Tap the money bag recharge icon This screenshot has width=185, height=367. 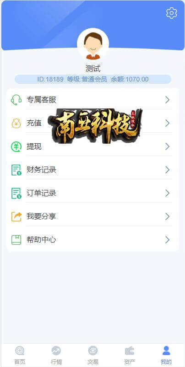point(16,124)
